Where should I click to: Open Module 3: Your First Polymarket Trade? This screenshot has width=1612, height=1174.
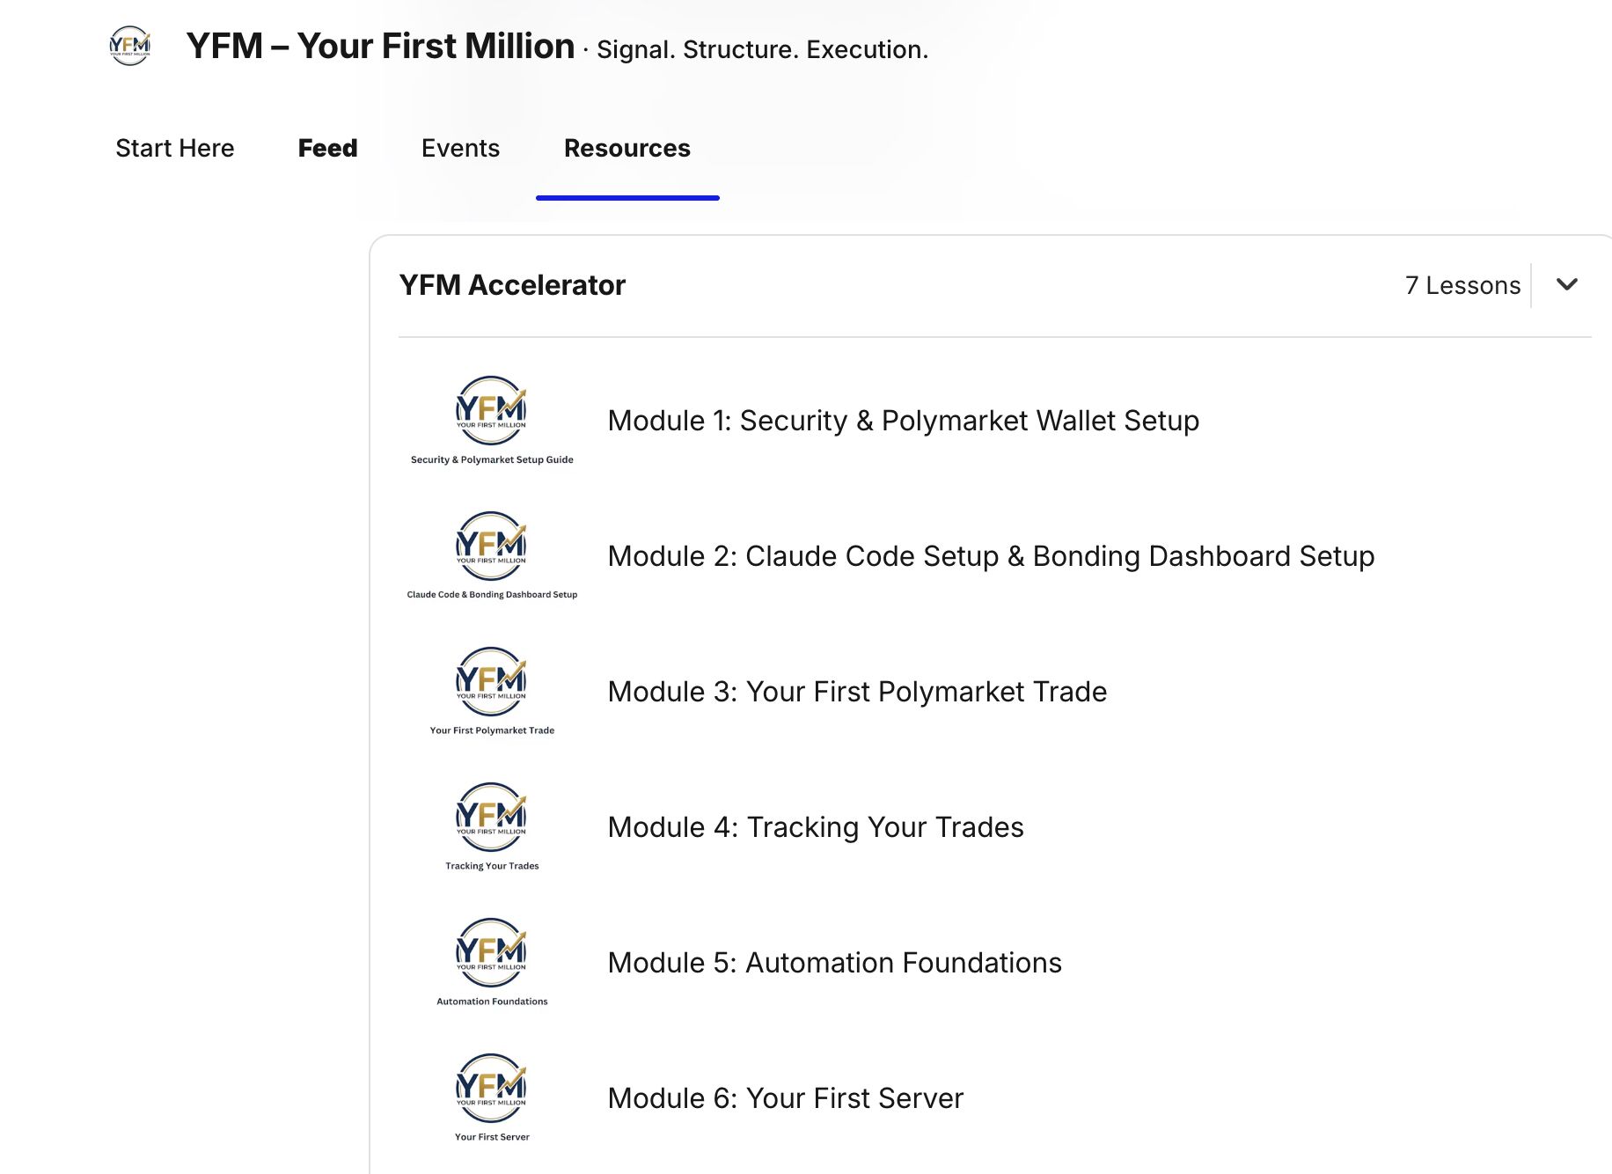[857, 692]
